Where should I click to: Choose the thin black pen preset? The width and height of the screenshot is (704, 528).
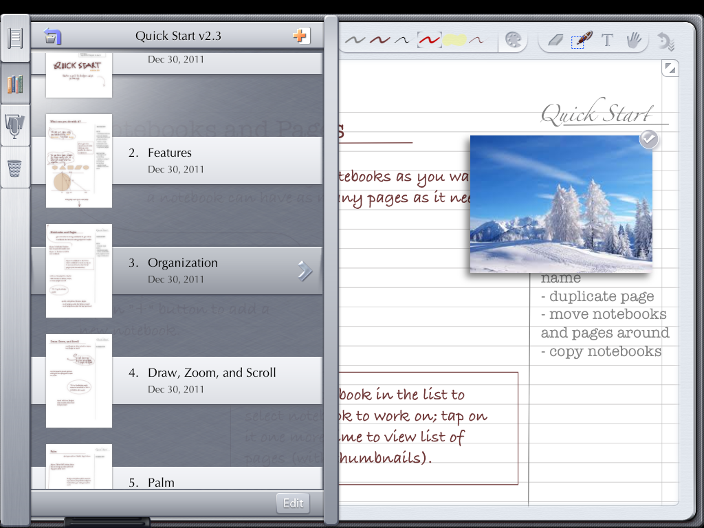click(401, 41)
